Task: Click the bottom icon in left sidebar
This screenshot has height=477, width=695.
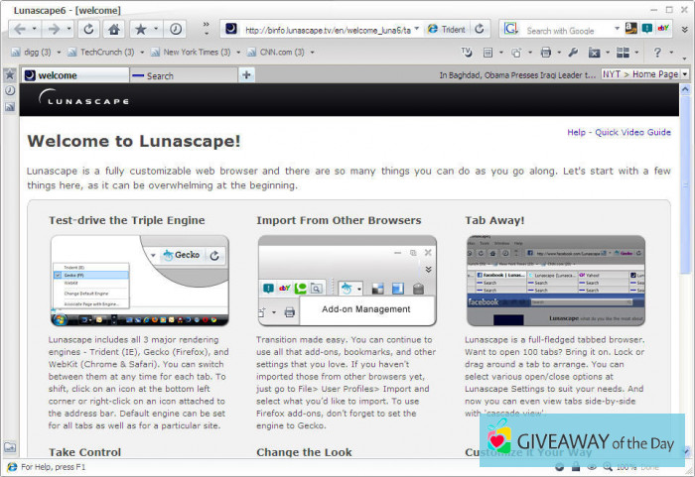Action: pos(10,447)
